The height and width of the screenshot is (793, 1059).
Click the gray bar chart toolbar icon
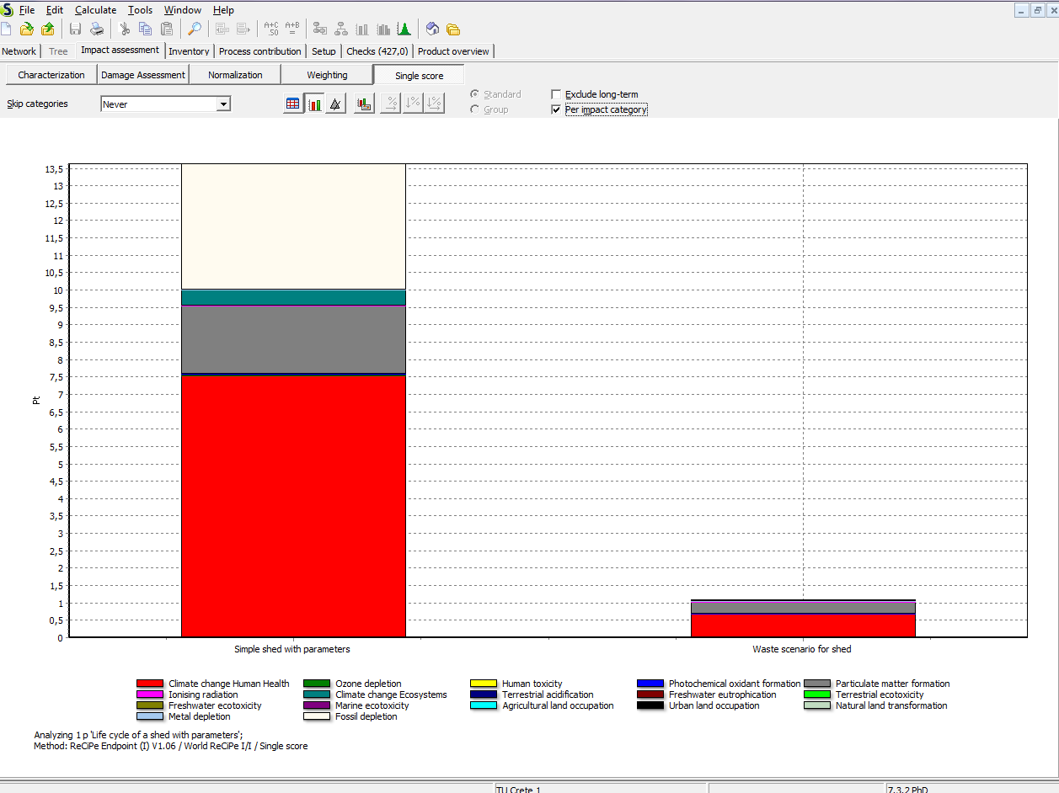pos(362,29)
